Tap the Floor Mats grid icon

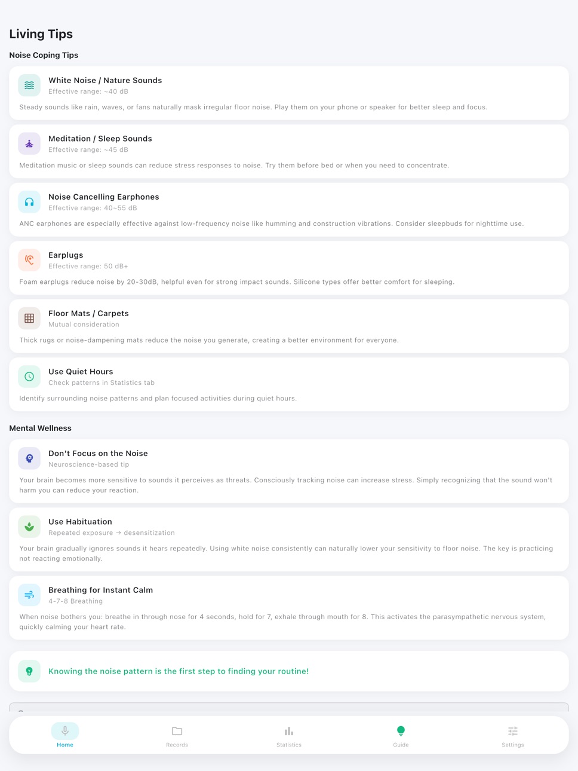29,319
